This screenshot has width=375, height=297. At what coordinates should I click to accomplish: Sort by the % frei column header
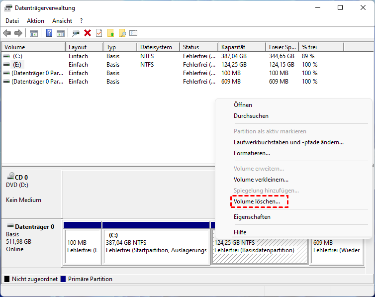pyautogui.click(x=321, y=47)
